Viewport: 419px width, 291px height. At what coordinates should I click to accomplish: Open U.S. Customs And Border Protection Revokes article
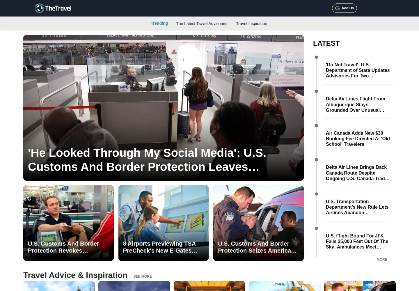pos(68,223)
